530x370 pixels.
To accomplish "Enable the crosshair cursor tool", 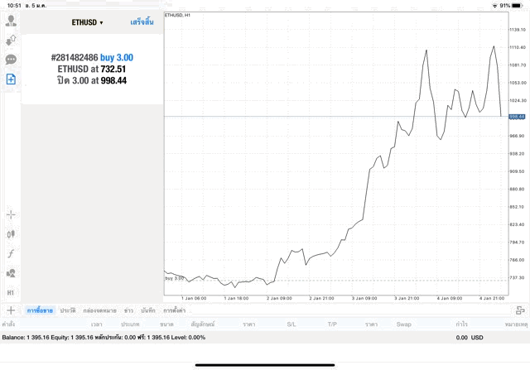I will click(x=11, y=214).
